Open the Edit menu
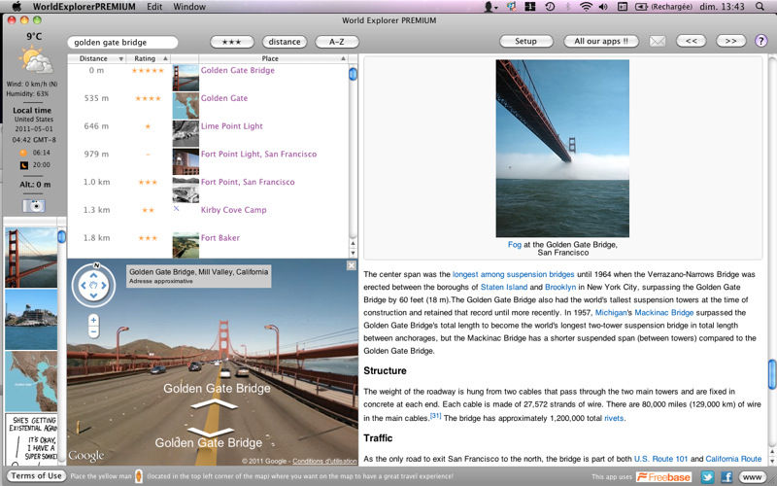777x486 pixels. pyautogui.click(x=154, y=7)
